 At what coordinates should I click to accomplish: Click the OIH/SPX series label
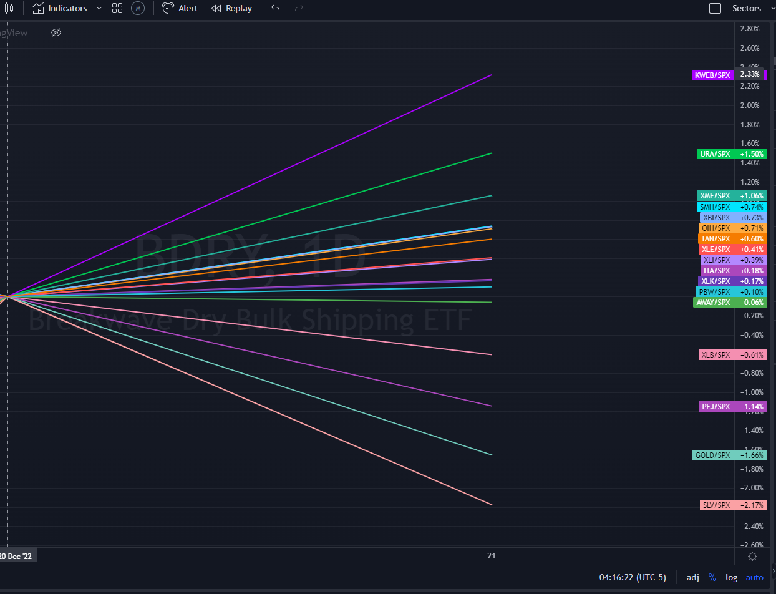pyautogui.click(x=715, y=228)
